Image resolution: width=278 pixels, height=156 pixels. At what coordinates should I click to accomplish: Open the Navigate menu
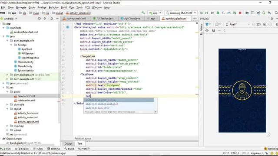coord(21,7)
